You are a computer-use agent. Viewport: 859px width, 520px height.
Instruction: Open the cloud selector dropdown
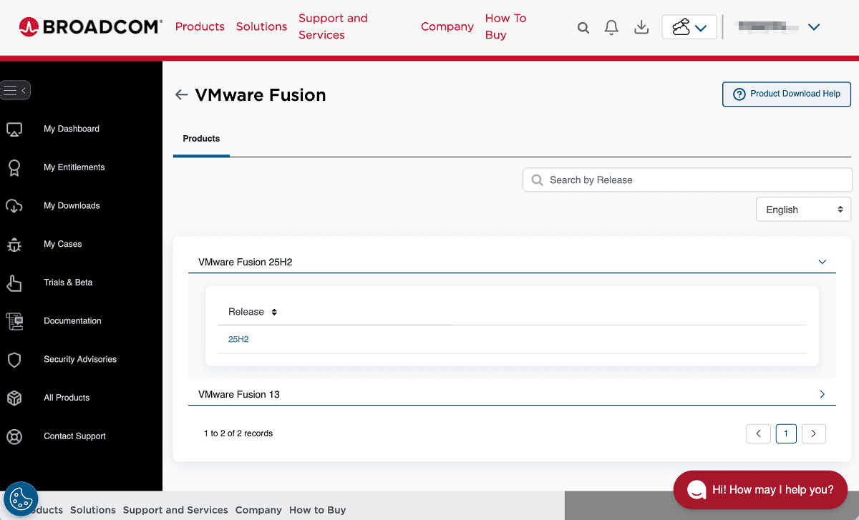[x=689, y=27]
